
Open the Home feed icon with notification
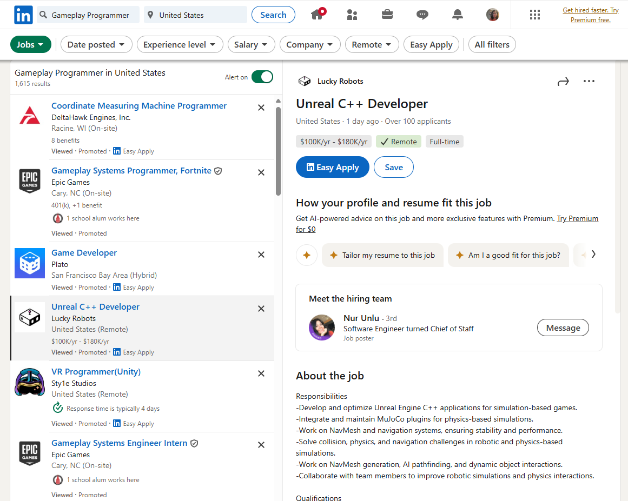[318, 14]
